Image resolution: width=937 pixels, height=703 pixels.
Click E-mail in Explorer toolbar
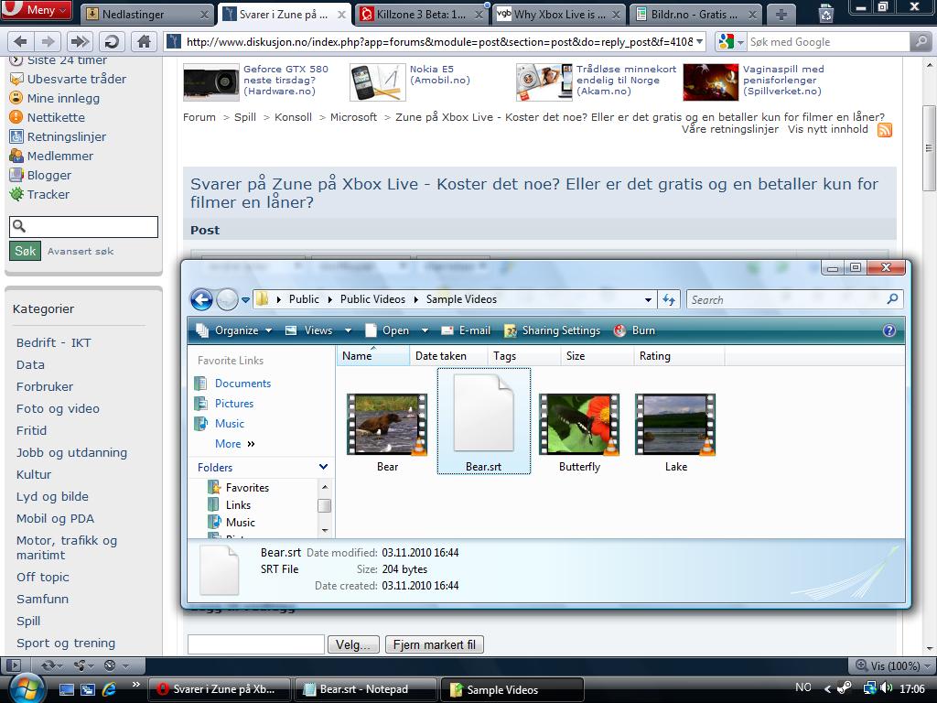tap(465, 330)
